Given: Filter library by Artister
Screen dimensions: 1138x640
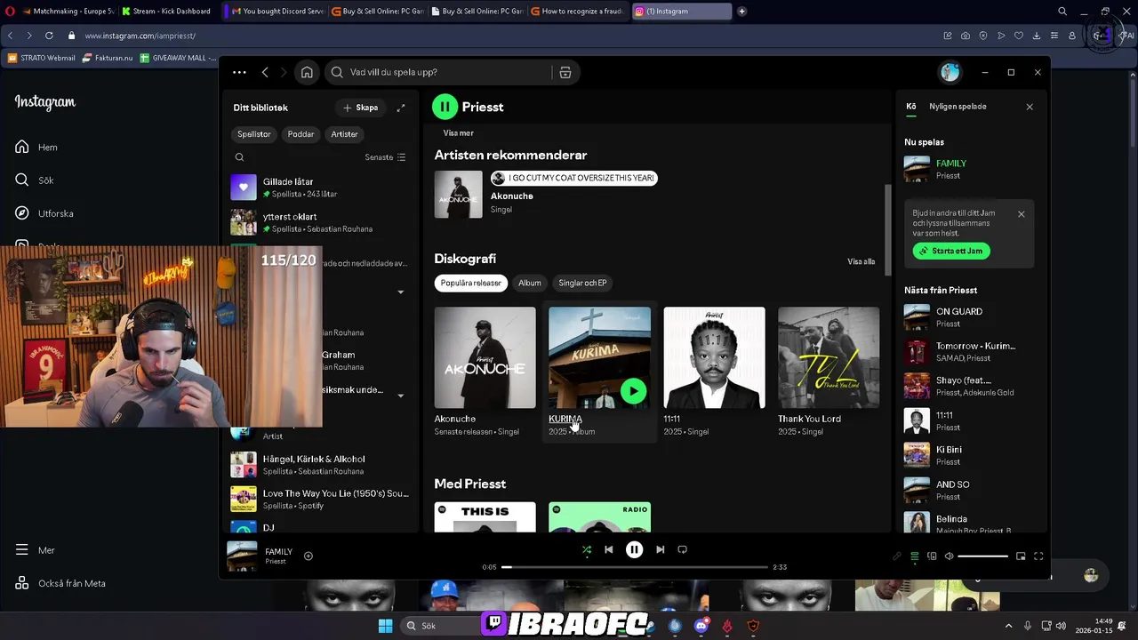Looking at the screenshot, I should click(344, 134).
